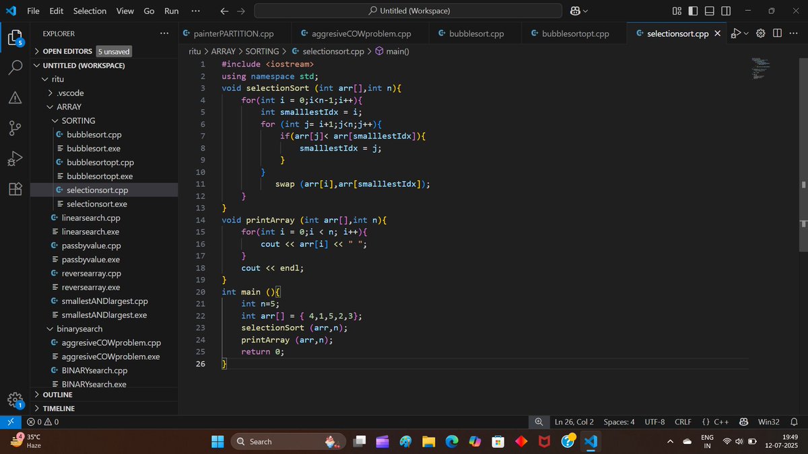
Task: Expand the Timeline section
Action: tap(104, 408)
